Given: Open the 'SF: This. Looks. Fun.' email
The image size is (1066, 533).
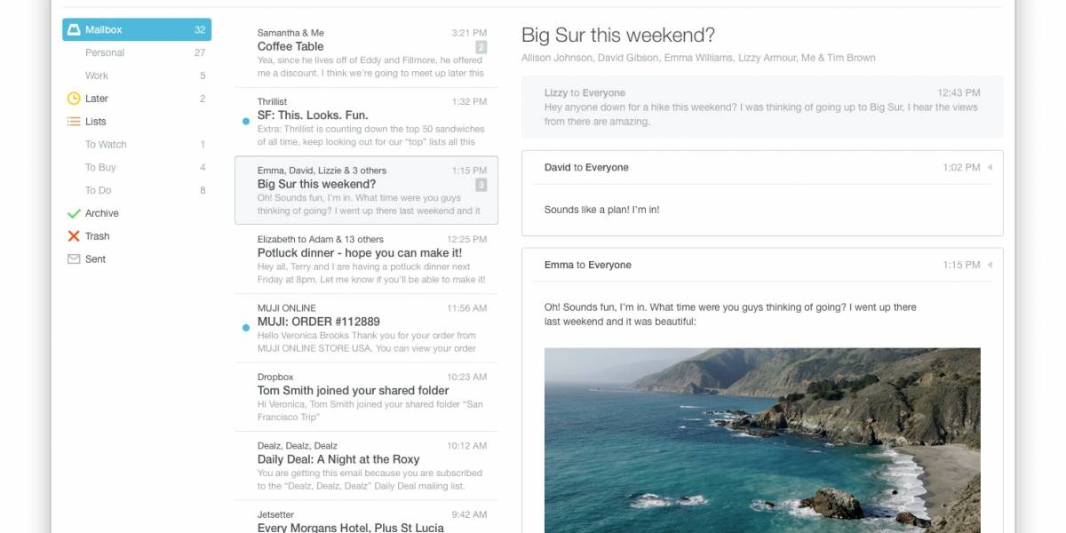Looking at the screenshot, I should point(366,122).
